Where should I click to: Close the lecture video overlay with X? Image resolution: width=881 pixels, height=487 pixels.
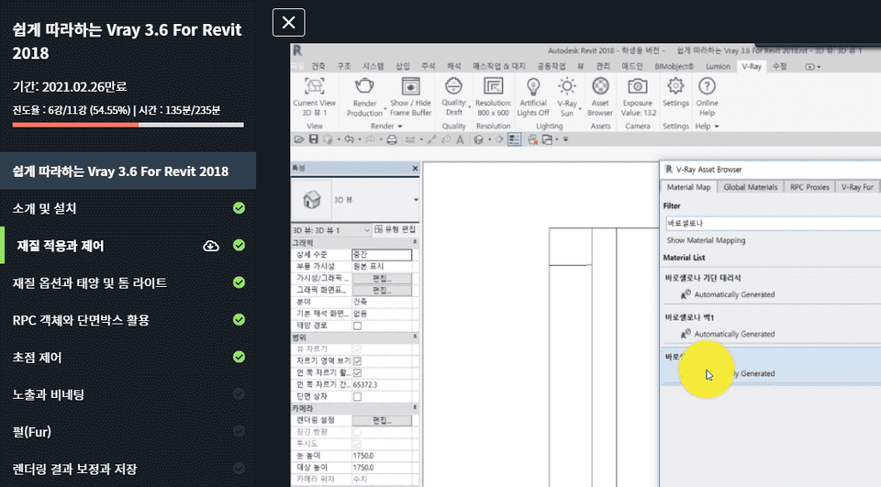tap(289, 22)
